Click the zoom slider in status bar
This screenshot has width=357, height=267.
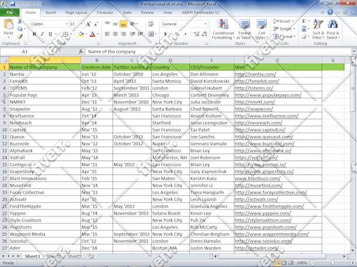coord(331,264)
